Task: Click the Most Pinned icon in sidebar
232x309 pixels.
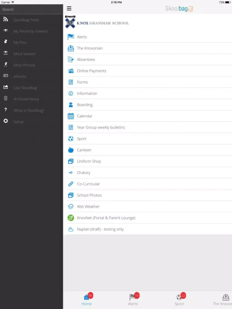Action: (x=6, y=64)
